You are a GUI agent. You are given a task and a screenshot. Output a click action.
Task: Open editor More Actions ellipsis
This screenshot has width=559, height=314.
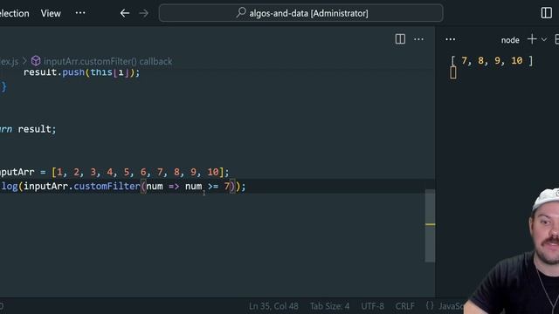click(418, 39)
